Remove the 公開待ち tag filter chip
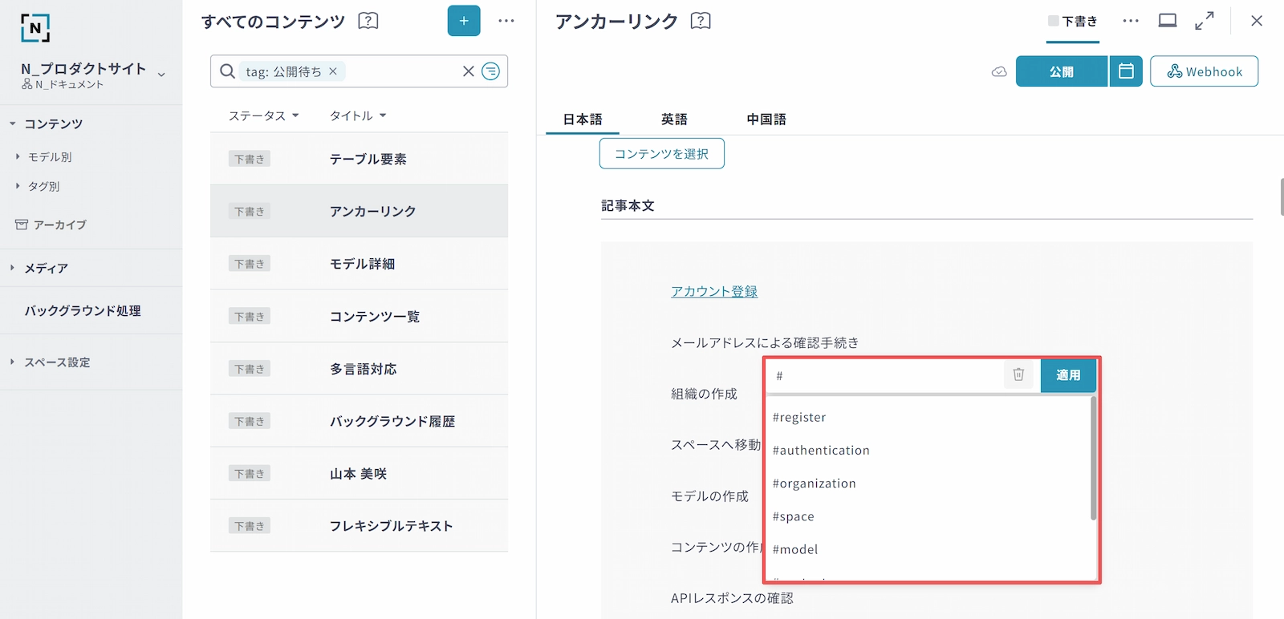 pos(333,71)
